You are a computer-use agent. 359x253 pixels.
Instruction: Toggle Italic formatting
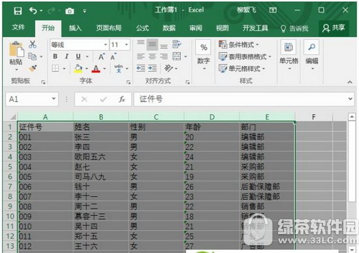tap(67, 56)
